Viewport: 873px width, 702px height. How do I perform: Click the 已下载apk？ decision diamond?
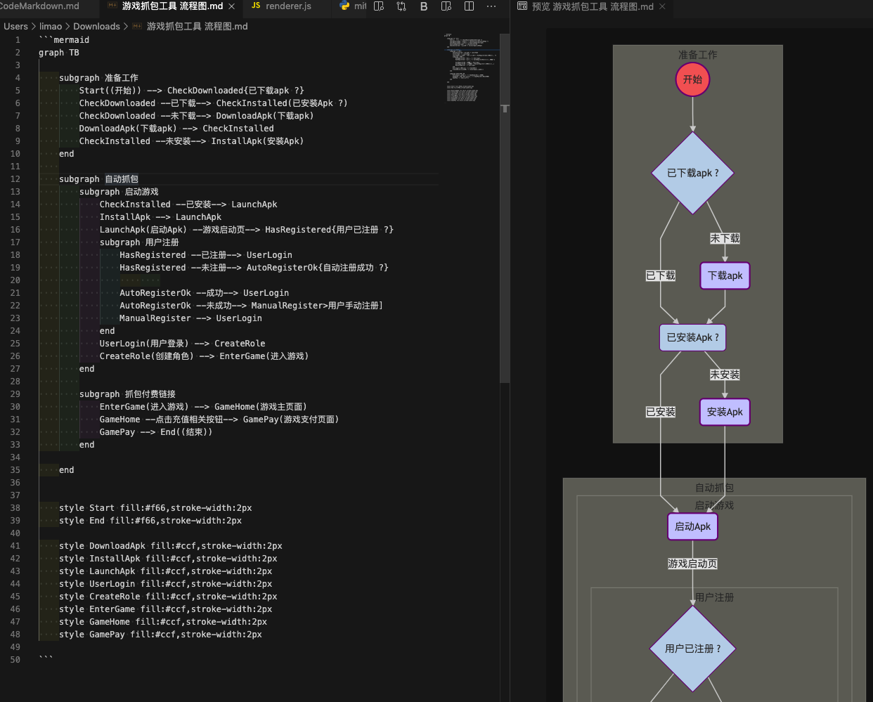tap(692, 173)
